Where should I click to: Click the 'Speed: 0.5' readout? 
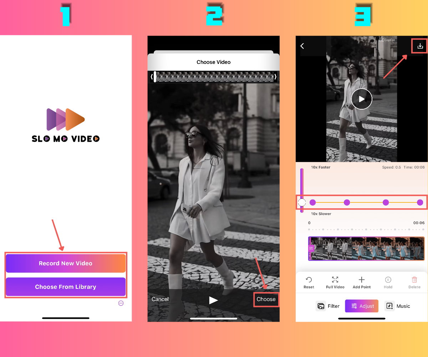click(x=391, y=167)
